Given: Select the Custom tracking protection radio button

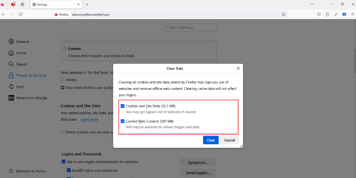Looking at the screenshot, I should 65,49.
